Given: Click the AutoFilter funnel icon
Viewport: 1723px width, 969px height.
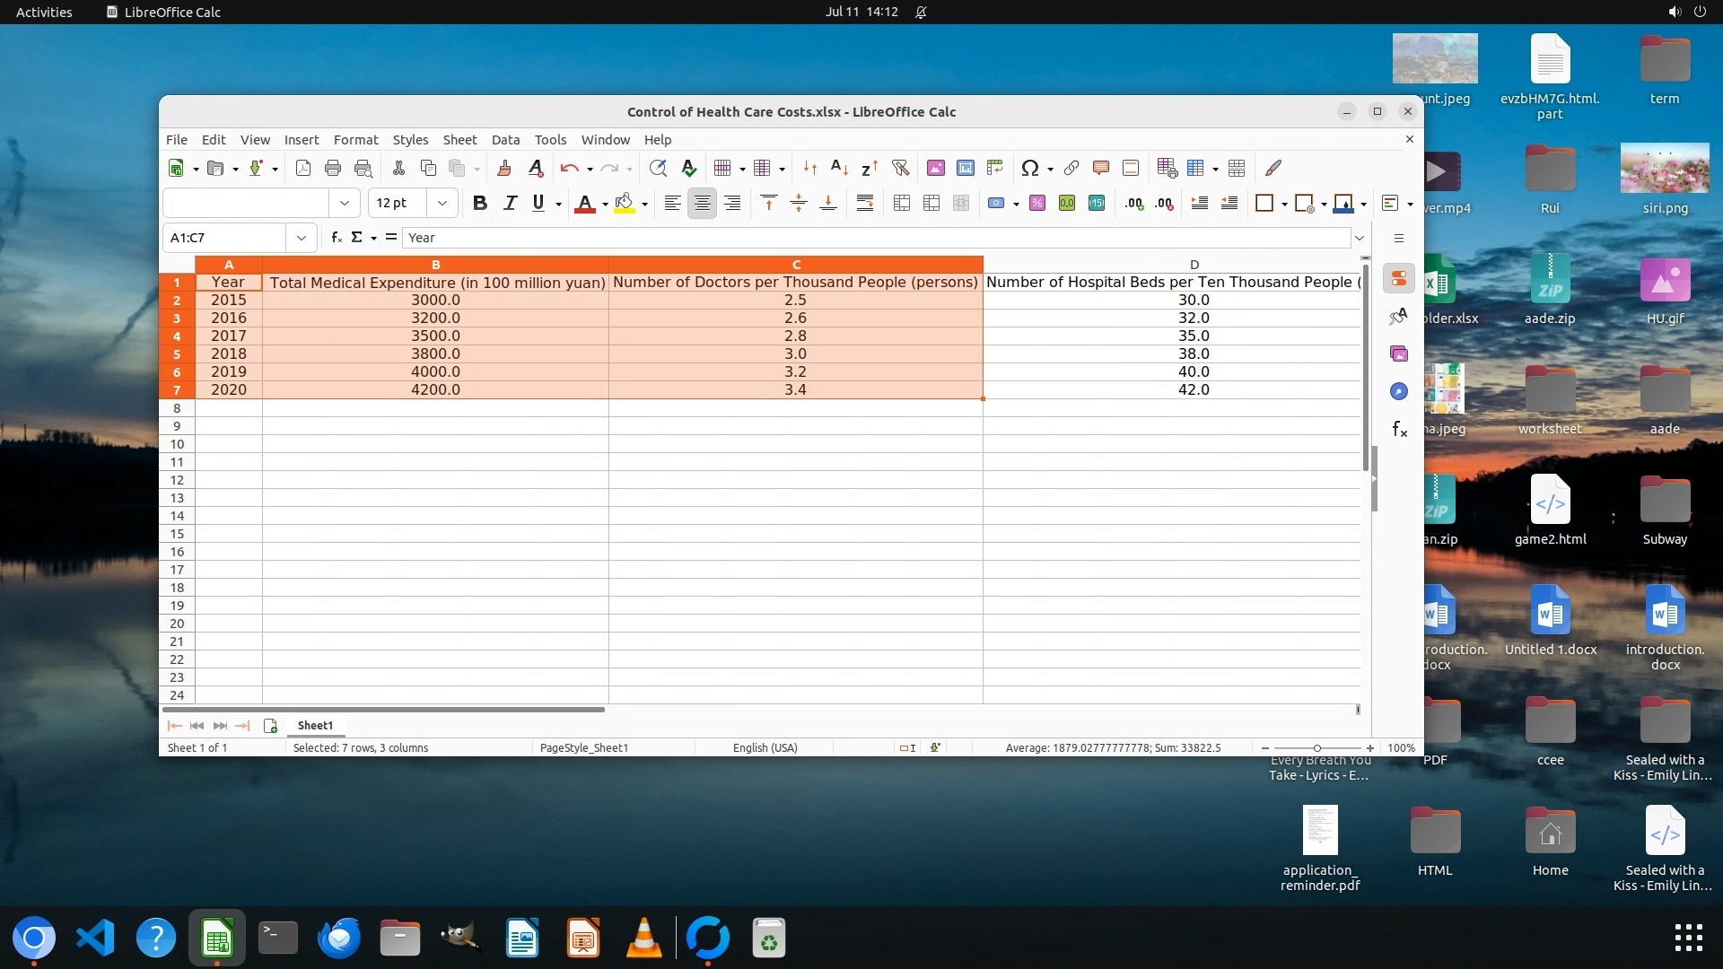Looking at the screenshot, I should tap(900, 168).
